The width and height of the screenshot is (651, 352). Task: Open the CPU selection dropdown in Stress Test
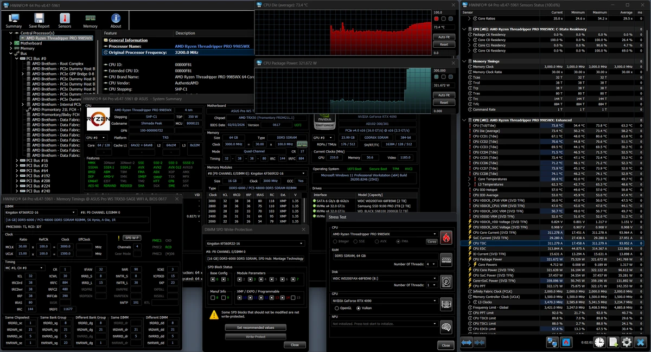384,234
